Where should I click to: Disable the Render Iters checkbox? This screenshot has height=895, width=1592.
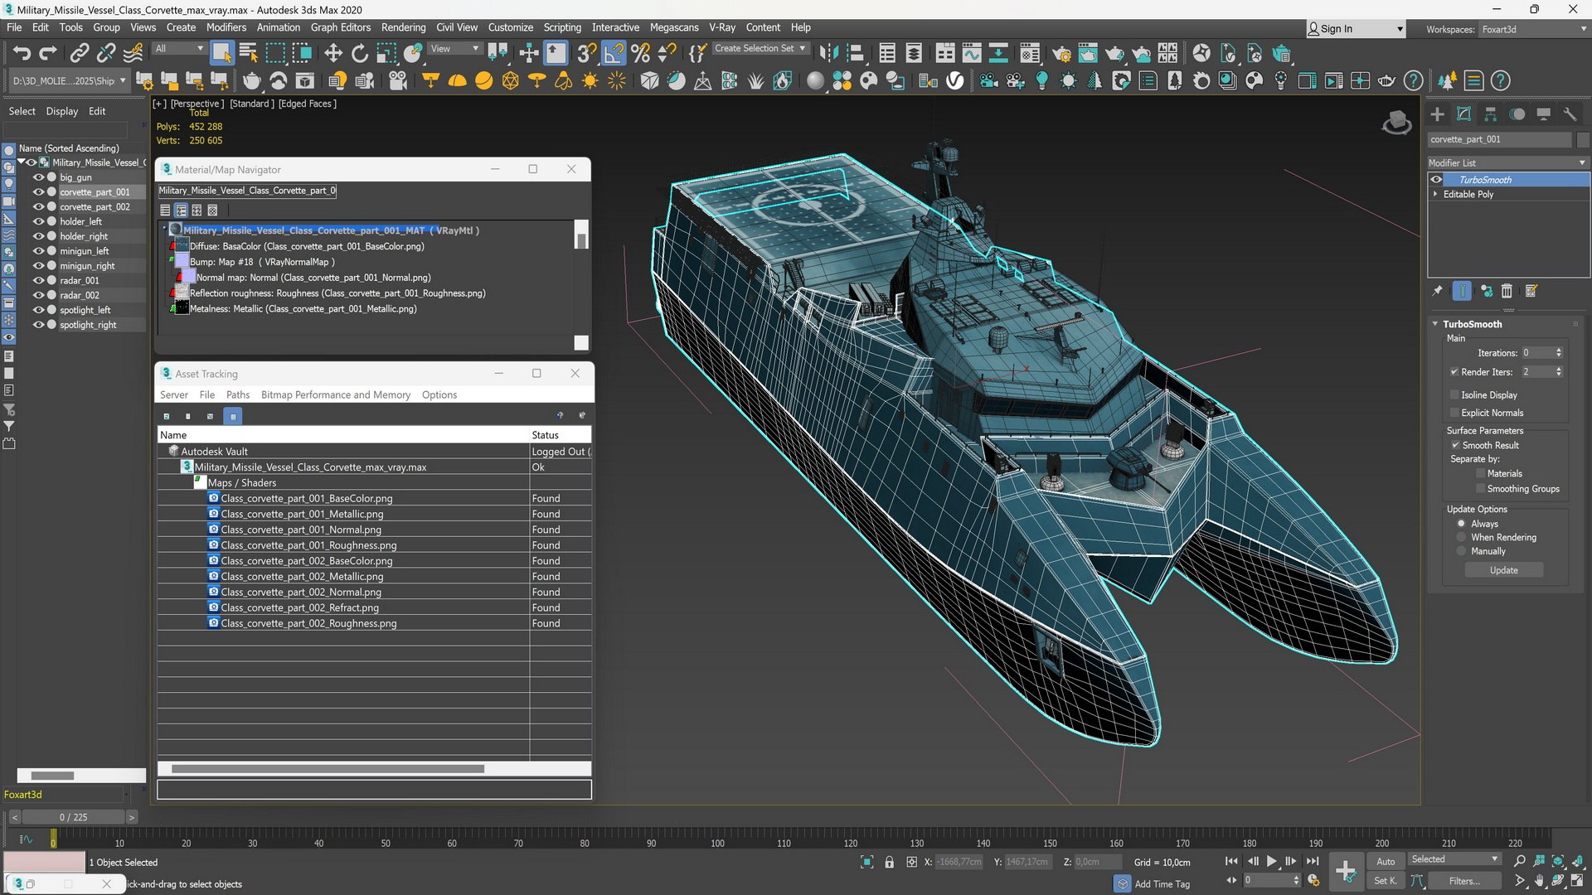(1454, 372)
